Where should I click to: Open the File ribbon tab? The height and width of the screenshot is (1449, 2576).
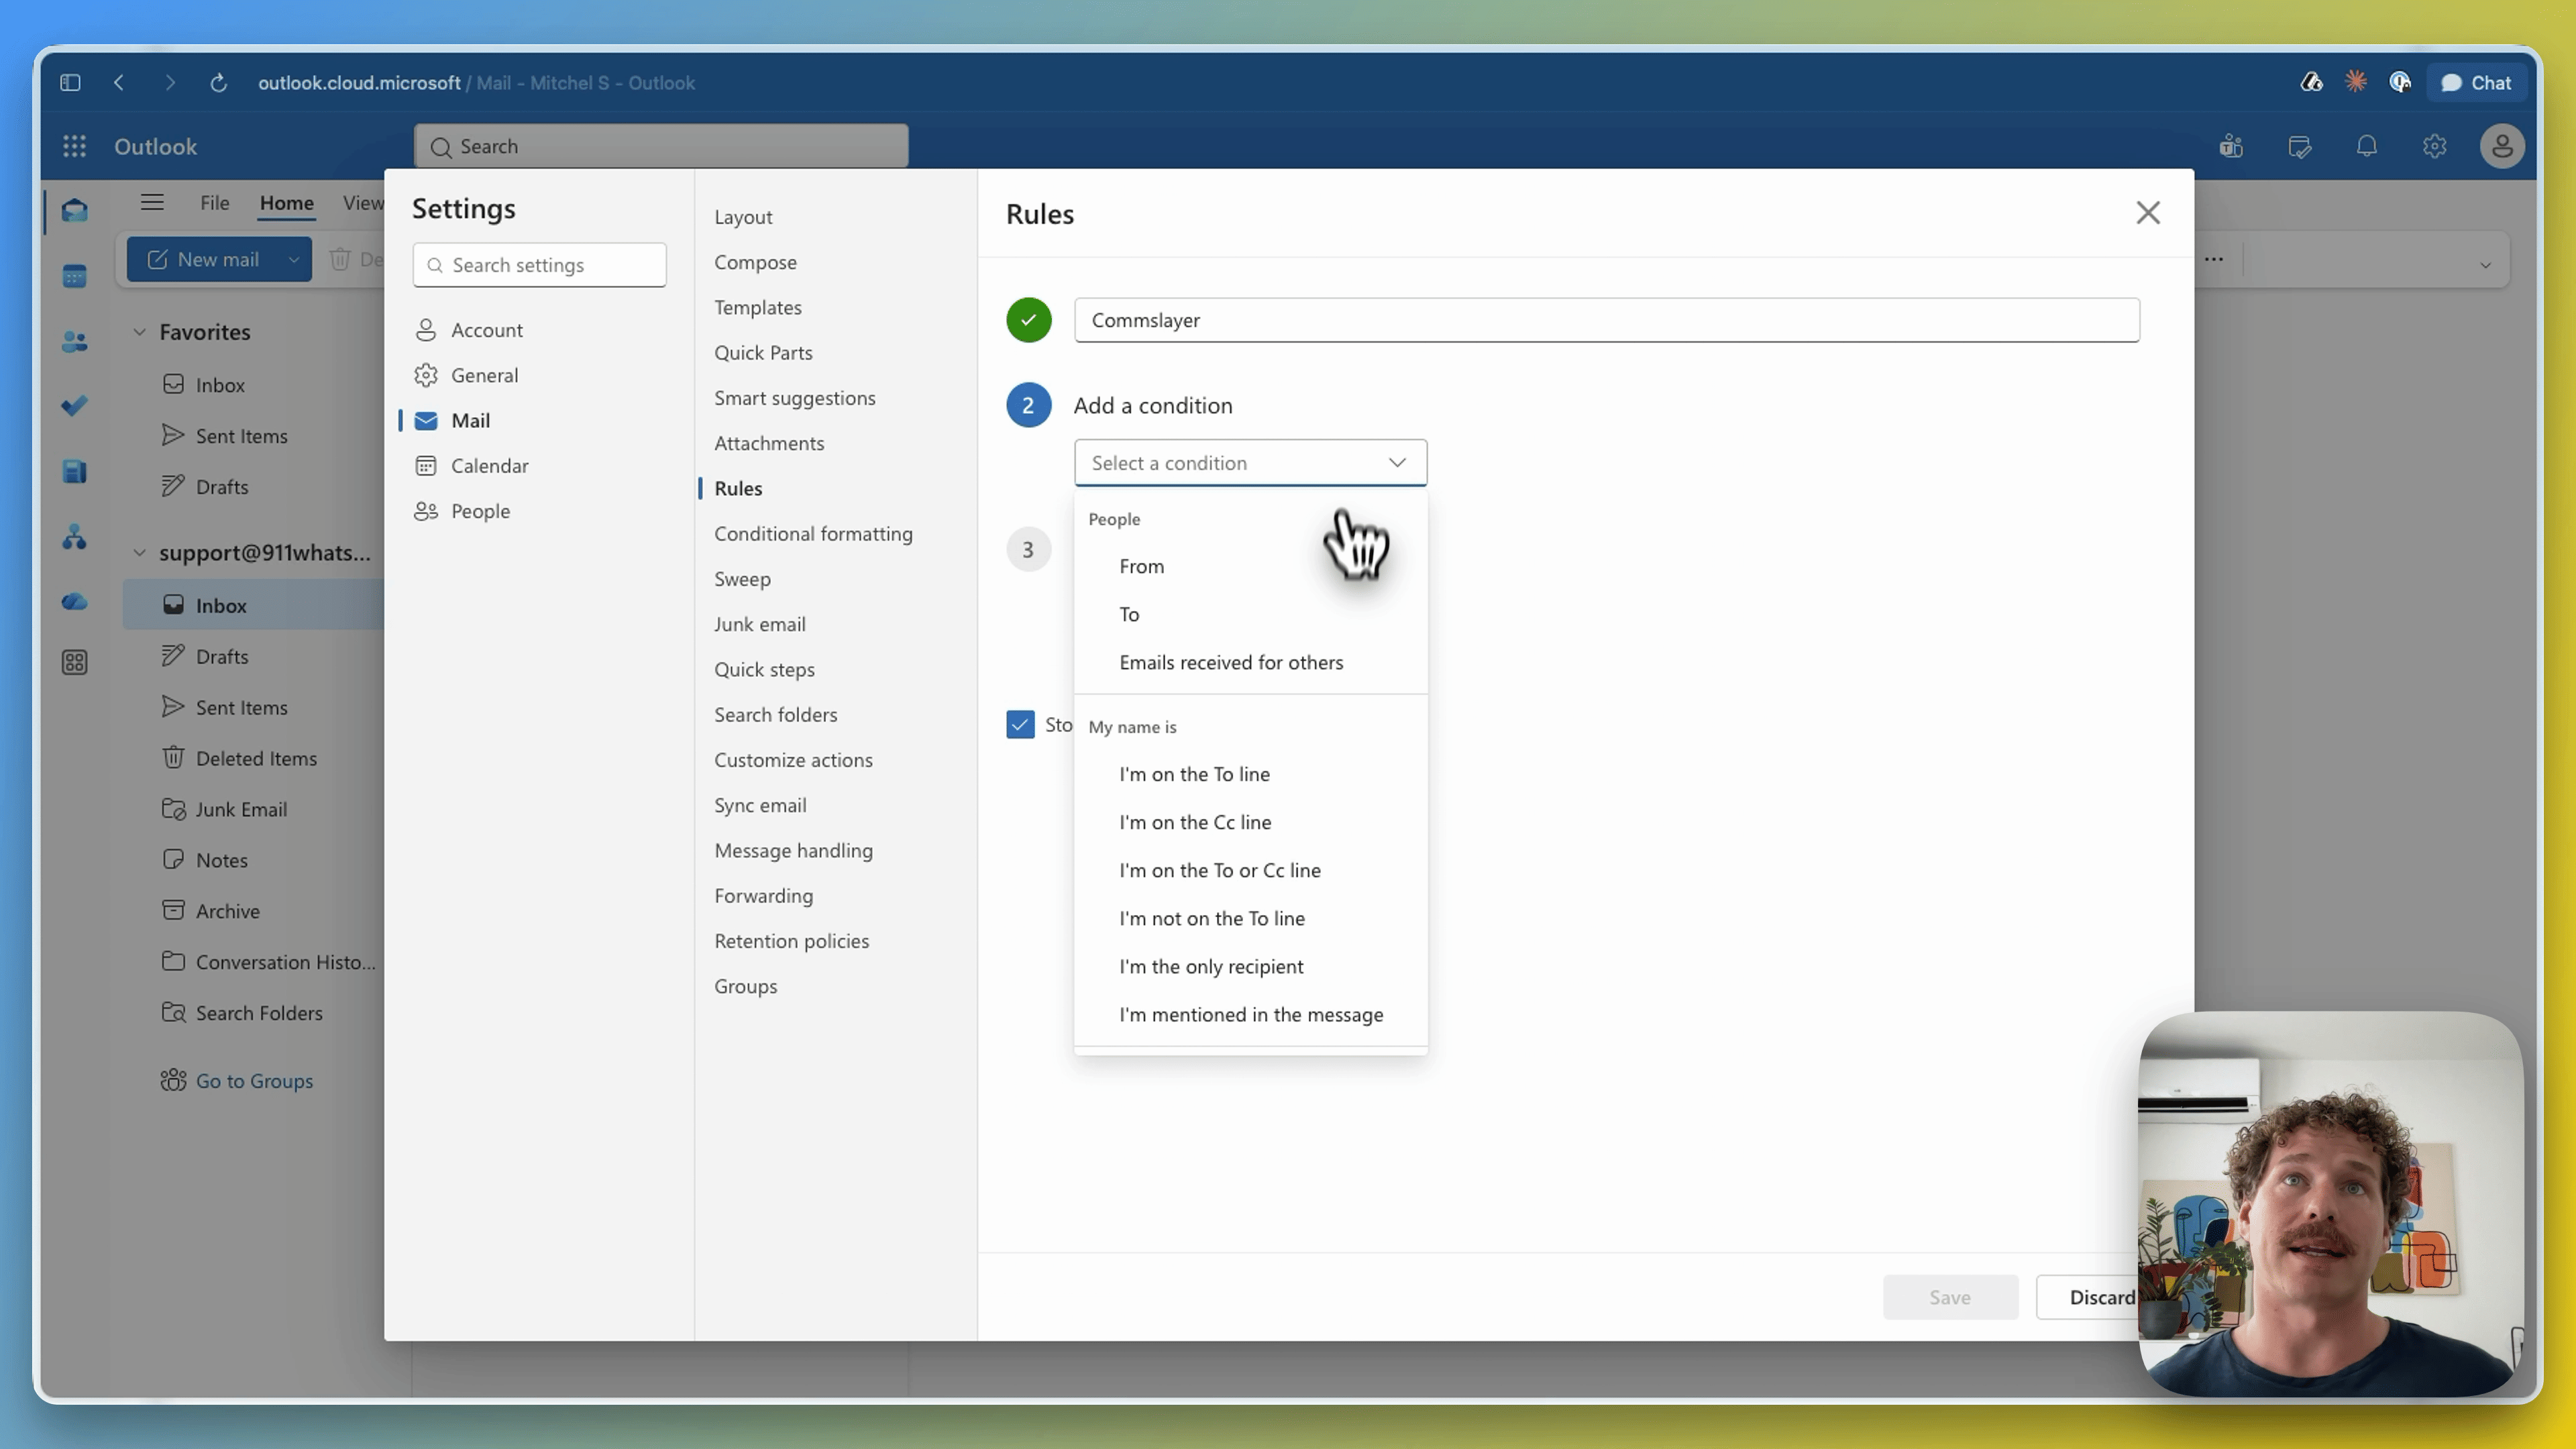coord(214,202)
